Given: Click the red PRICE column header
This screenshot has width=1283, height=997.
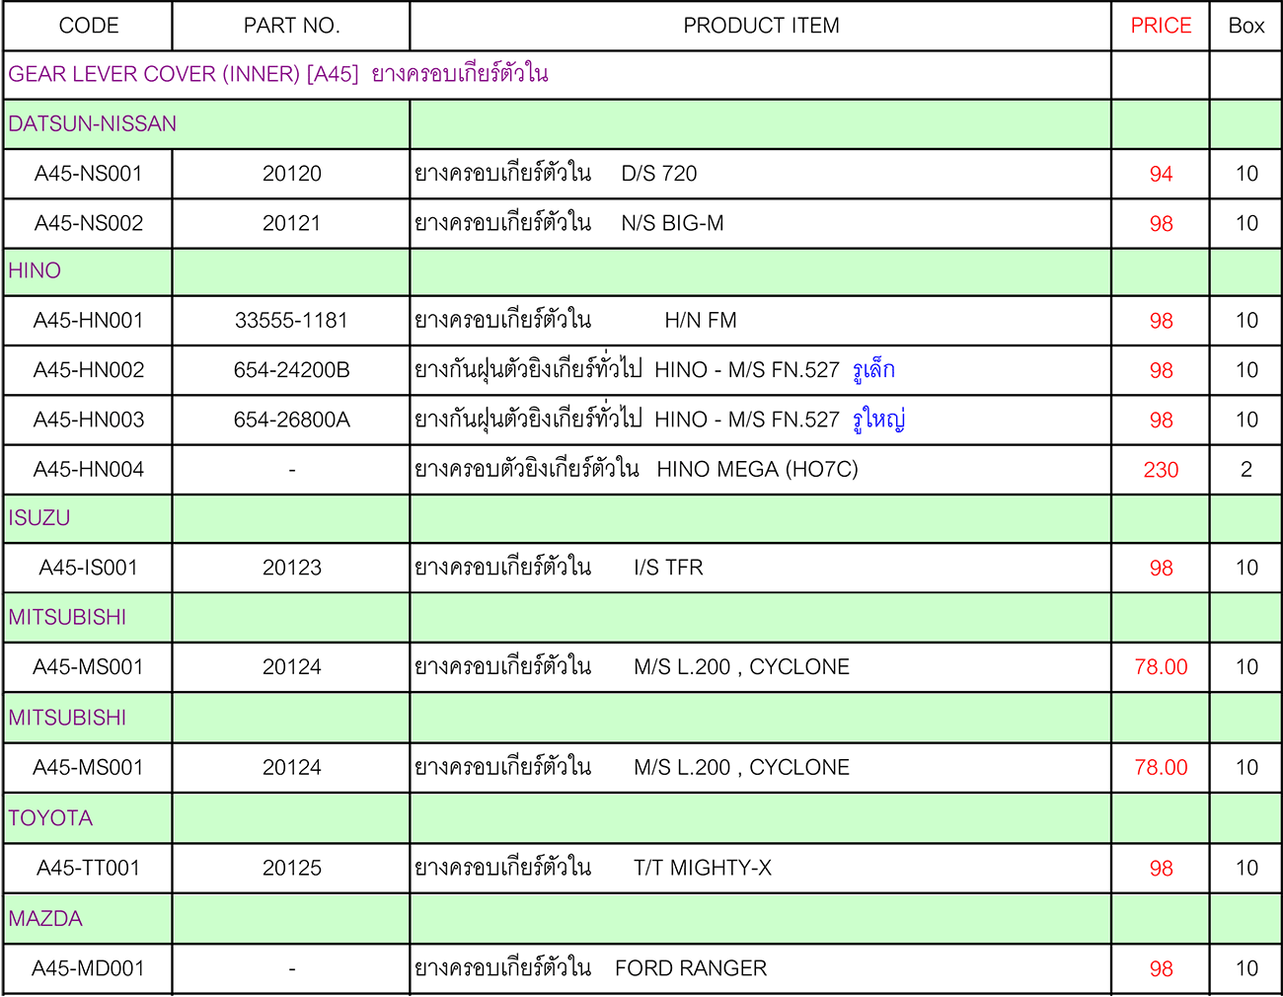Looking at the screenshot, I should [x=1161, y=26].
